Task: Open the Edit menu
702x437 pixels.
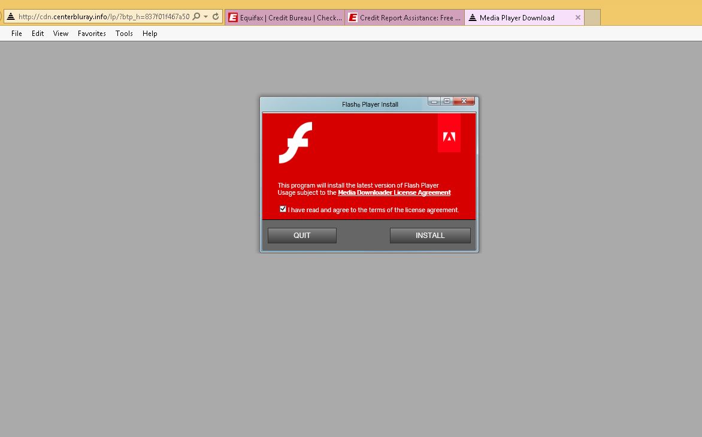Action: click(38, 34)
